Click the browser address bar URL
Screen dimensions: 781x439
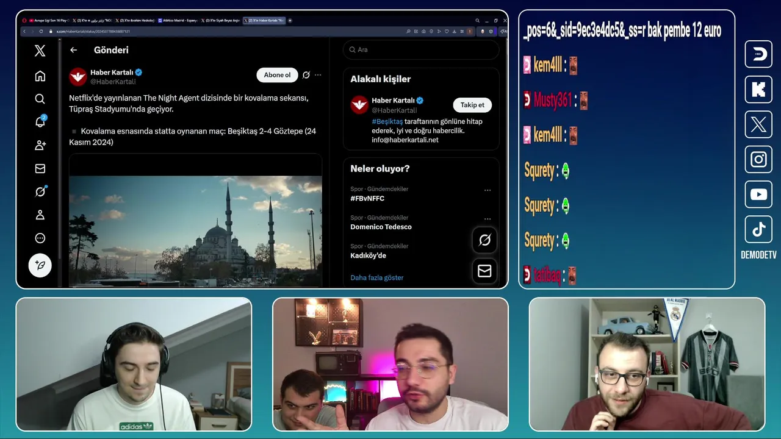tap(93, 31)
